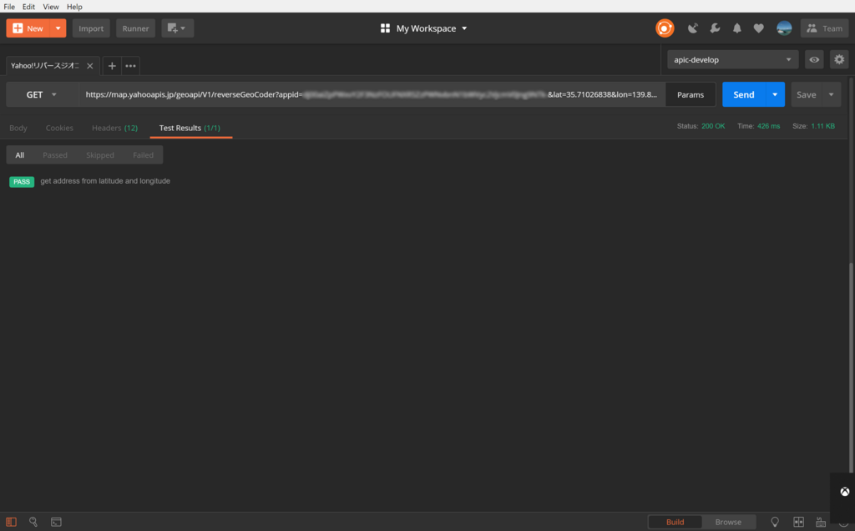Open the Postman console icon
The height and width of the screenshot is (531, 855).
(56, 522)
